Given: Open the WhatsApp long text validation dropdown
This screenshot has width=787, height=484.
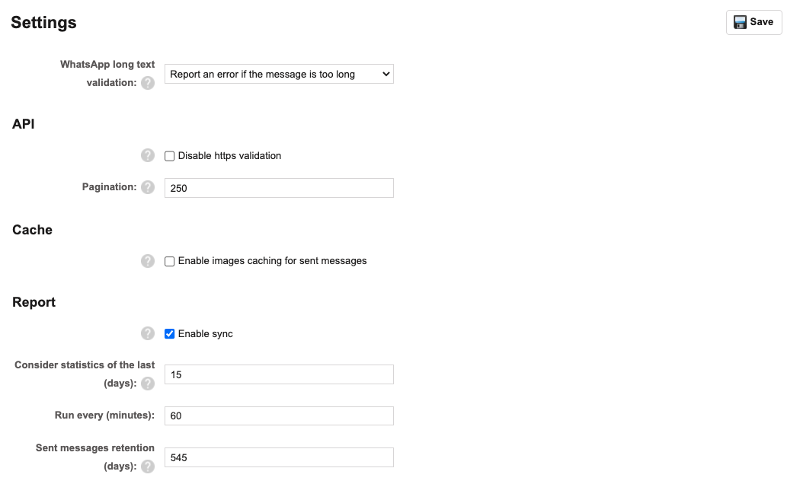Looking at the screenshot, I should point(279,75).
